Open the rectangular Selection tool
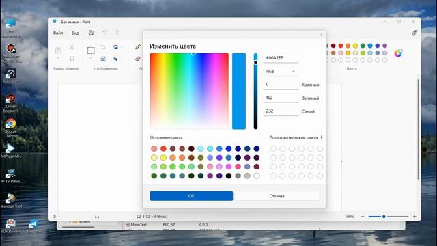Image resolution: width=437 pixels, height=246 pixels. click(x=91, y=51)
